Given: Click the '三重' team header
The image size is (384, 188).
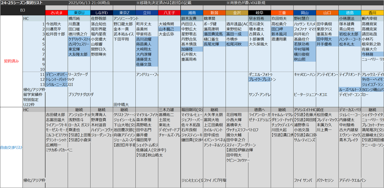Looking at the screenshot, I should (x=282, y=13).
